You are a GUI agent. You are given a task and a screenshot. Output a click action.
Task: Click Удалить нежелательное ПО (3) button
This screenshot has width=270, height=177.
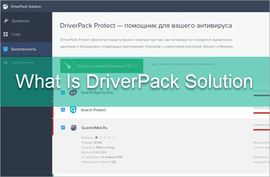(102, 66)
